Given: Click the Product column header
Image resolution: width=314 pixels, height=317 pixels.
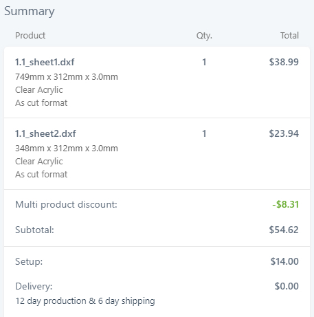Looking at the screenshot, I should pyautogui.click(x=30, y=36).
